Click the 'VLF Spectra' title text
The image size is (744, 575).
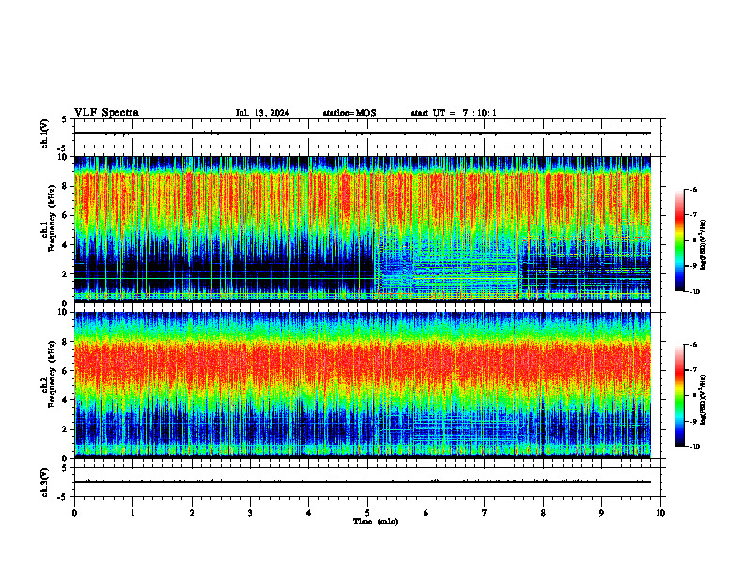pyautogui.click(x=106, y=113)
